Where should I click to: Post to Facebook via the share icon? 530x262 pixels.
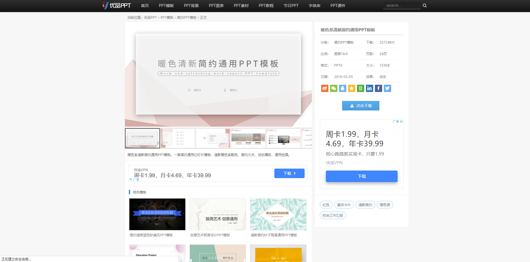click(x=378, y=88)
